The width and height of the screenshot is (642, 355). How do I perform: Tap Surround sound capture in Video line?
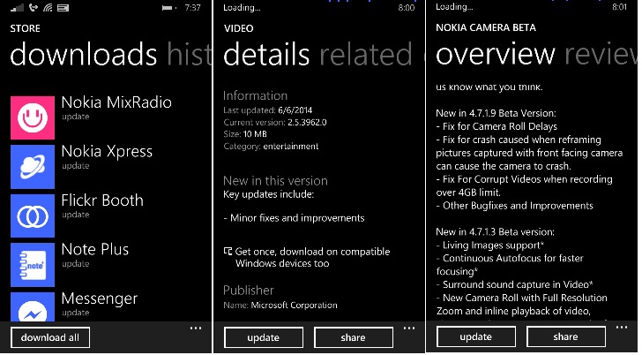pyautogui.click(x=515, y=284)
